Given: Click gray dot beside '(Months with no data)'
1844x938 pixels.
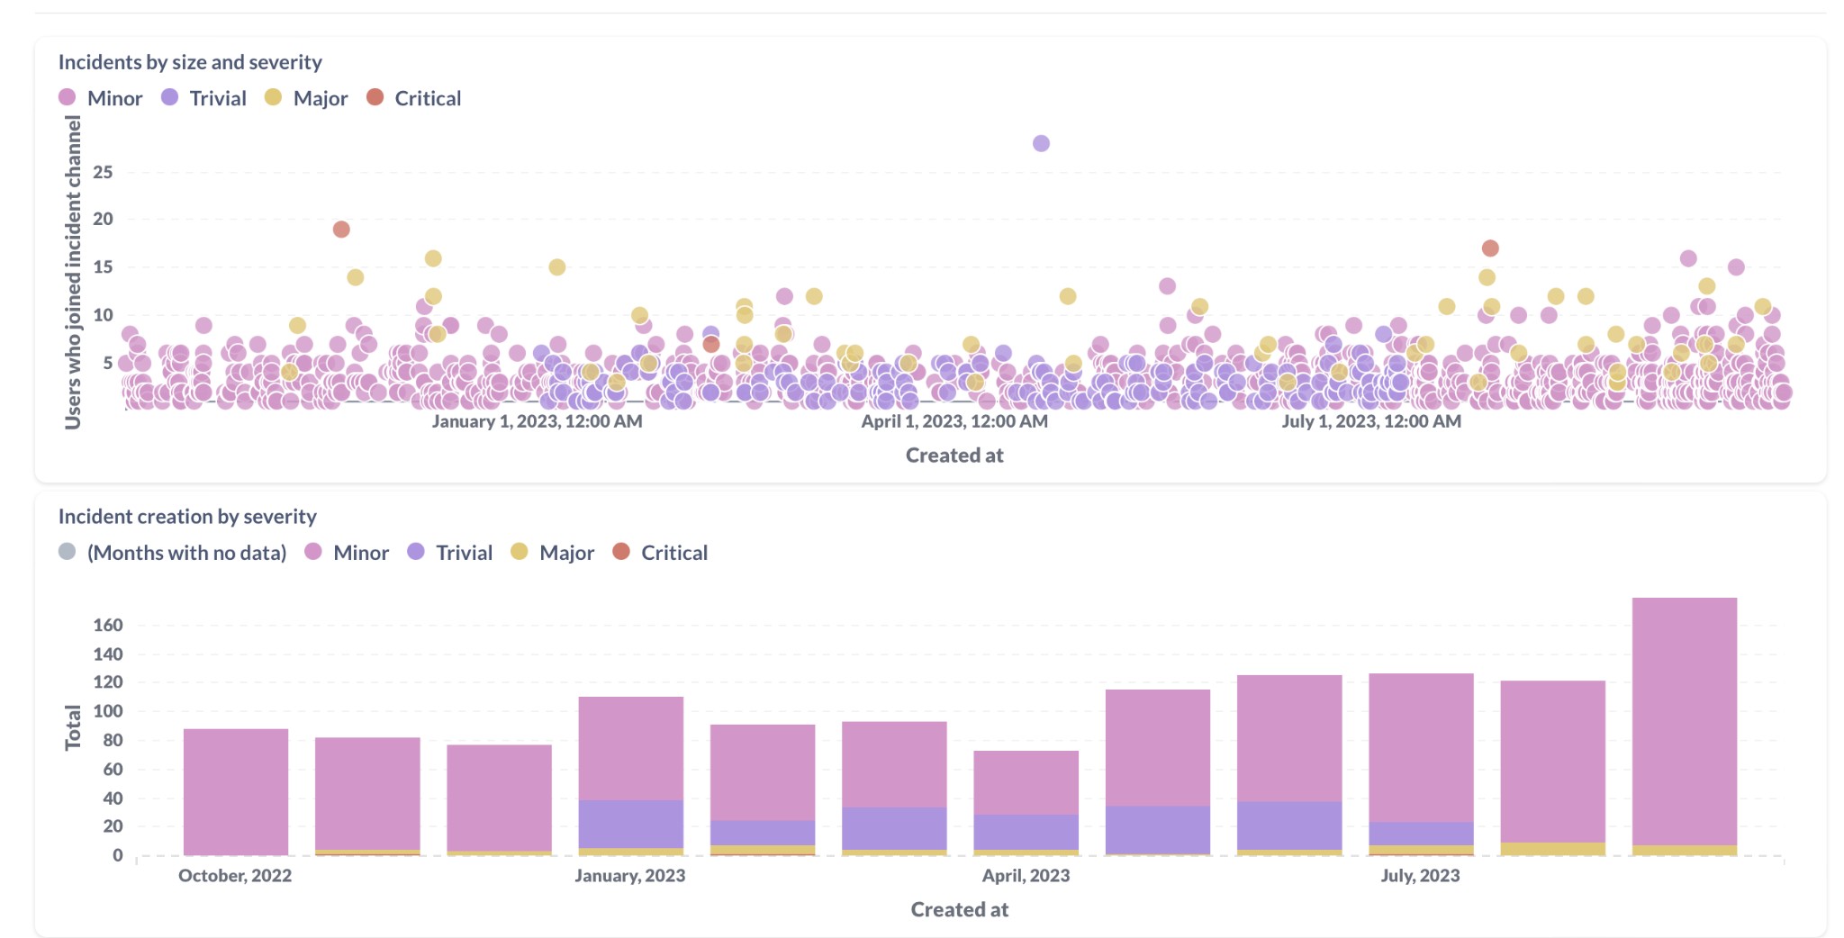Looking at the screenshot, I should click(68, 552).
